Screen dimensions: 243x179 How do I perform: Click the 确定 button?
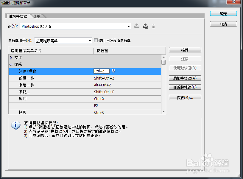[223, 14]
